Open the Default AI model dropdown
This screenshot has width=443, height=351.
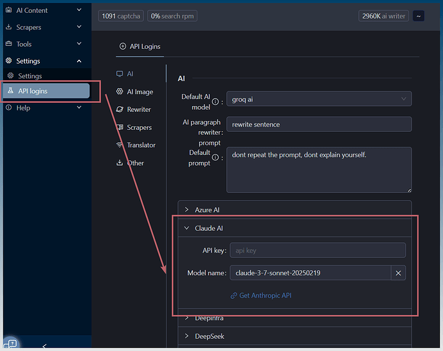pyautogui.click(x=319, y=99)
